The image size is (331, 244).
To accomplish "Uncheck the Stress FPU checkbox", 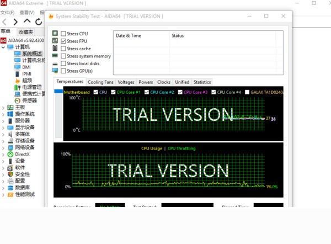I will tap(63, 41).
